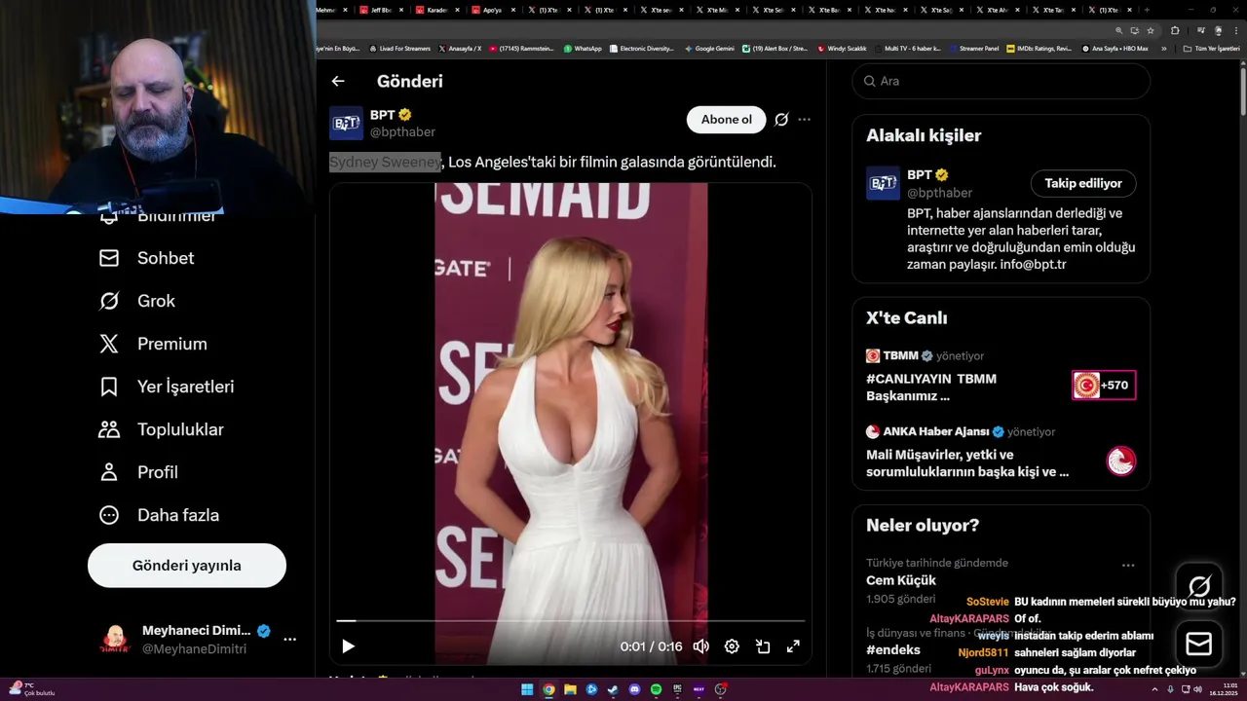Screen dimensions: 1247x701
Task: Click Takip ediliyor button for BPT
Action: coord(1083,183)
